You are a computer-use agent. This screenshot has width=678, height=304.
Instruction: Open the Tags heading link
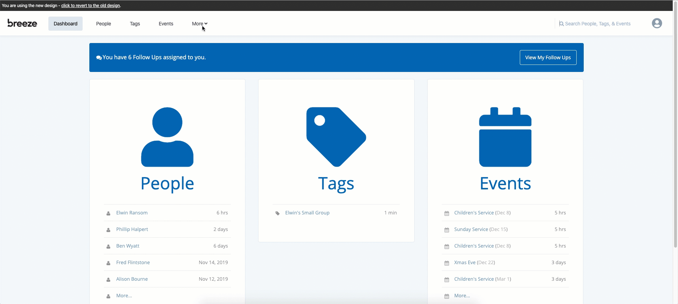tap(336, 183)
